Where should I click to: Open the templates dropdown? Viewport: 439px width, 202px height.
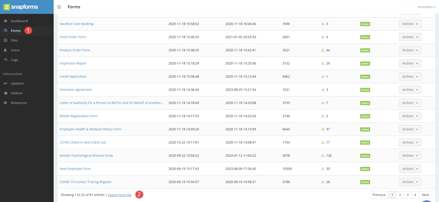(x=426, y=7)
